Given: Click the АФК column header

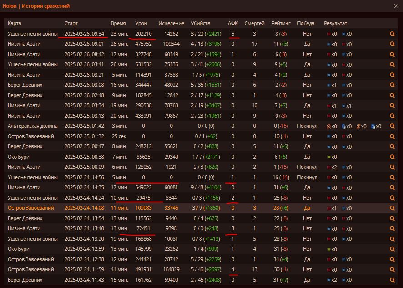Looking at the screenshot, I should click(233, 23).
